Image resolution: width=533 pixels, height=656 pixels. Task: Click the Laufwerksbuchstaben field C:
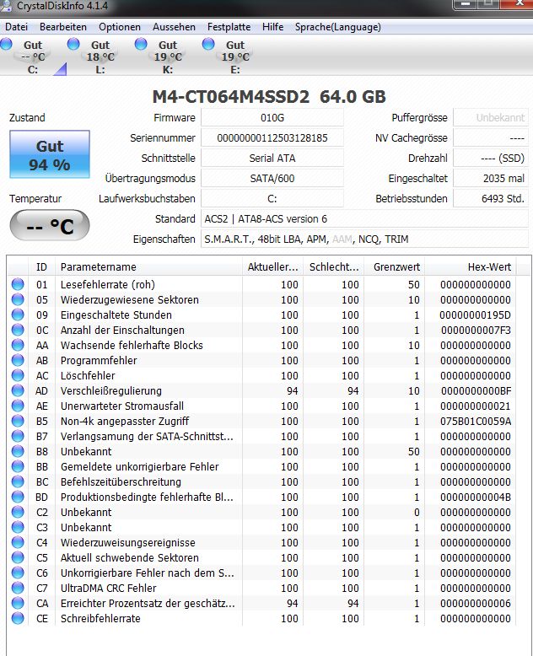coord(272,199)
